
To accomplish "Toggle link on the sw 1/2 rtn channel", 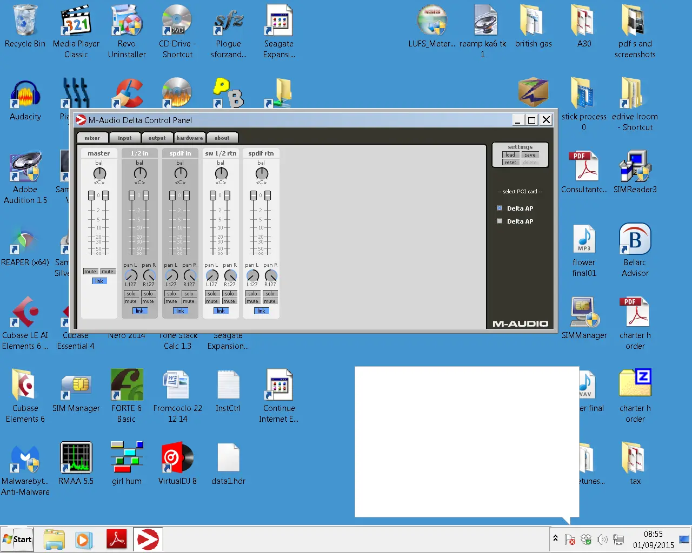I will pyautogui.click(x=221, y=311).
